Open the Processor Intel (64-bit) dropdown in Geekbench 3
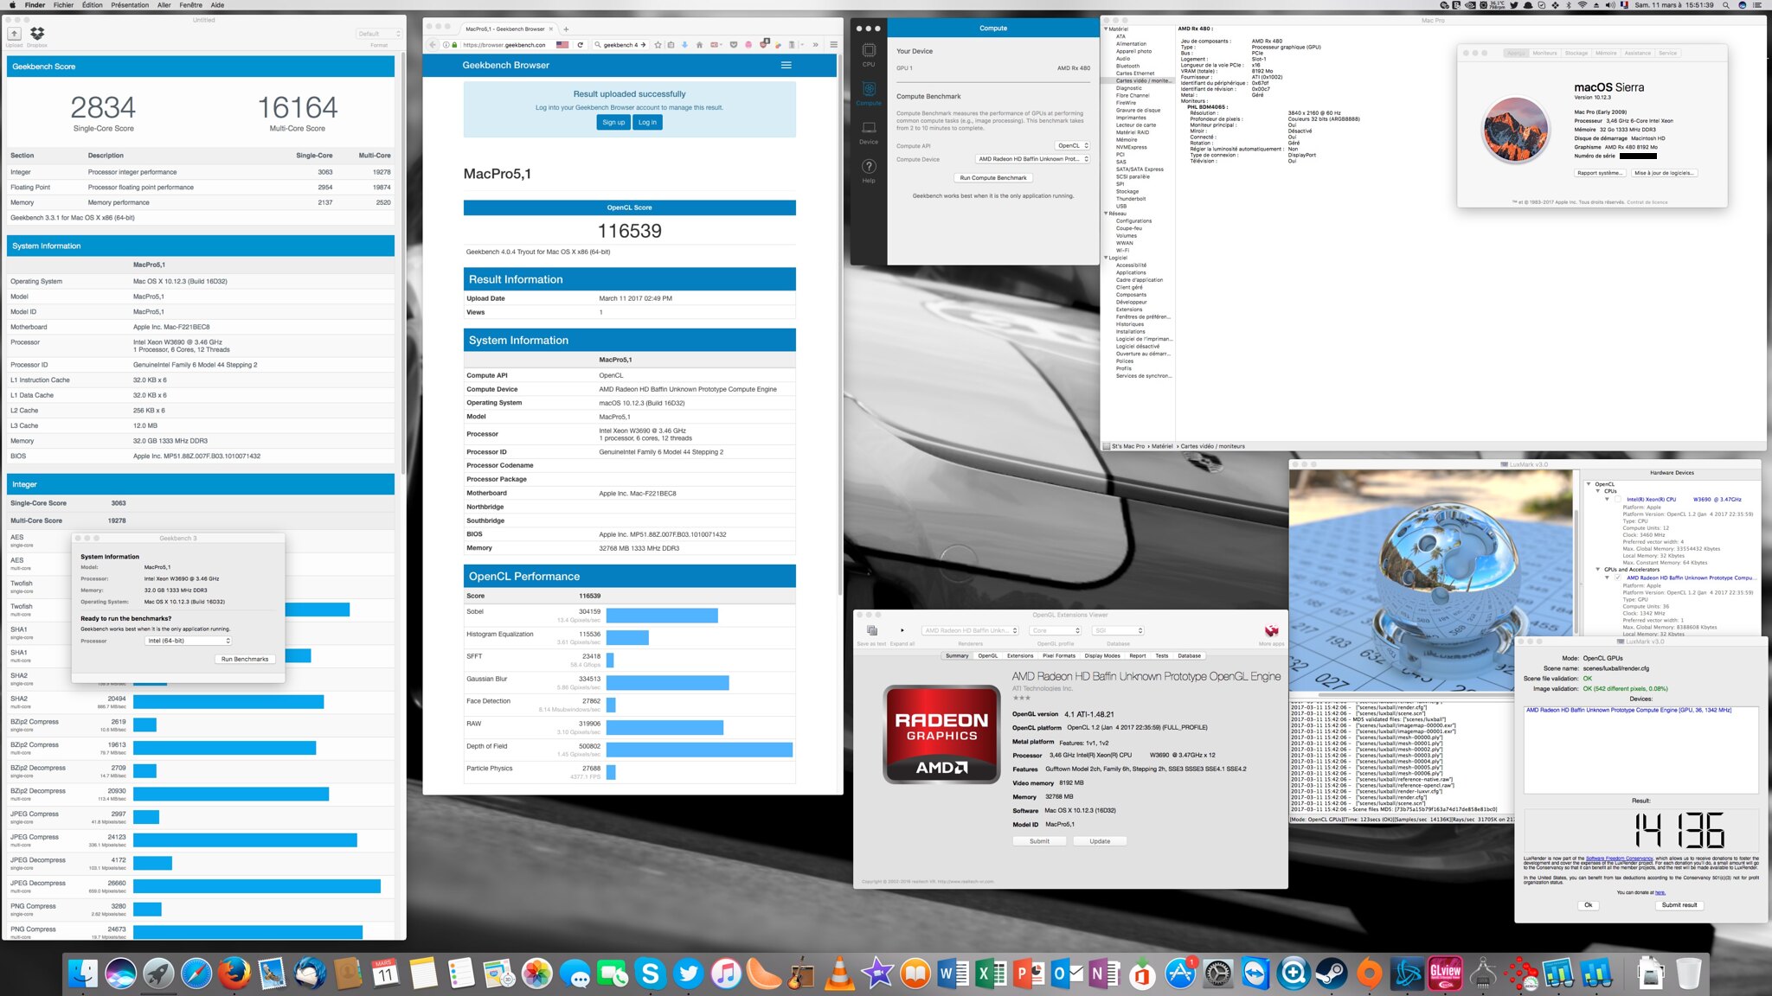Screen dimensions: 1772x996 189,641
